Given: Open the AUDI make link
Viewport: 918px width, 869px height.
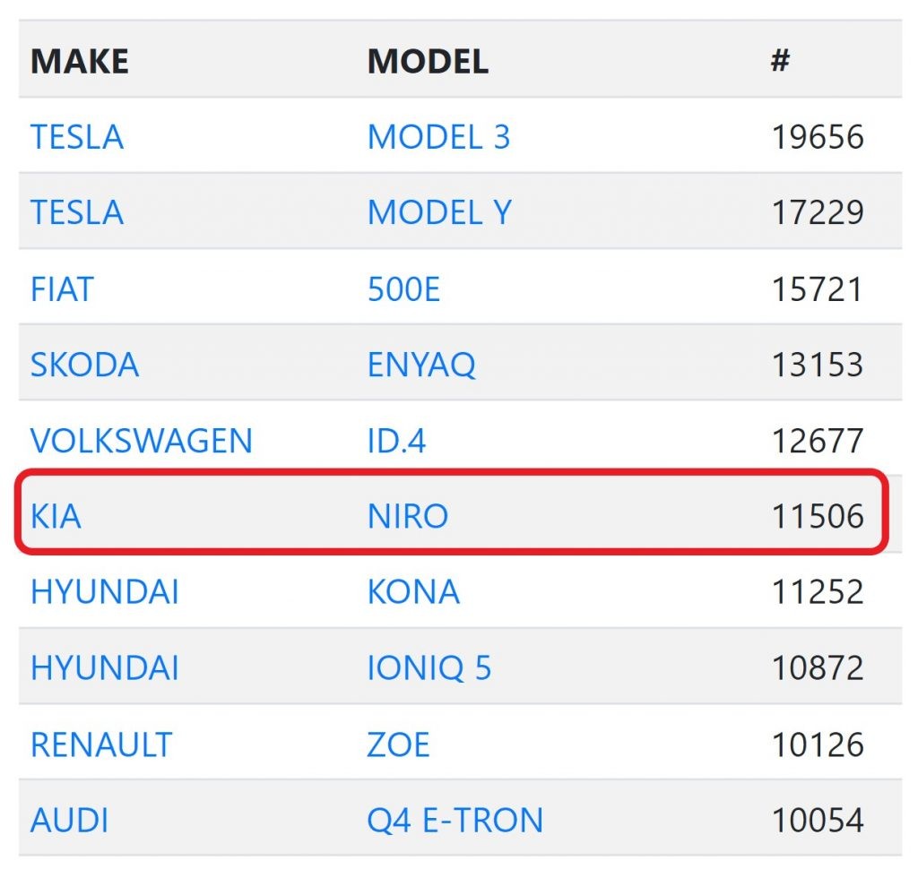Looking at the screenshot, I should [x=70, y=820].
